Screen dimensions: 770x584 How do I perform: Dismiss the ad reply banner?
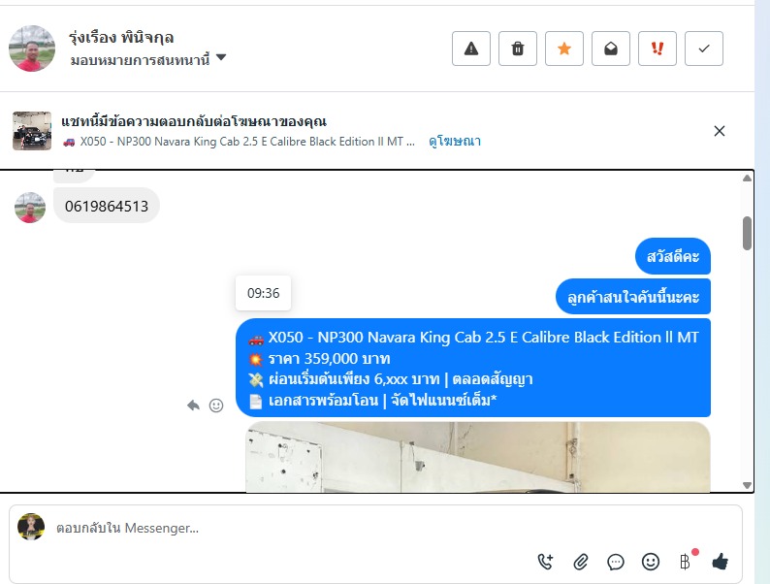tap(720, 131)
